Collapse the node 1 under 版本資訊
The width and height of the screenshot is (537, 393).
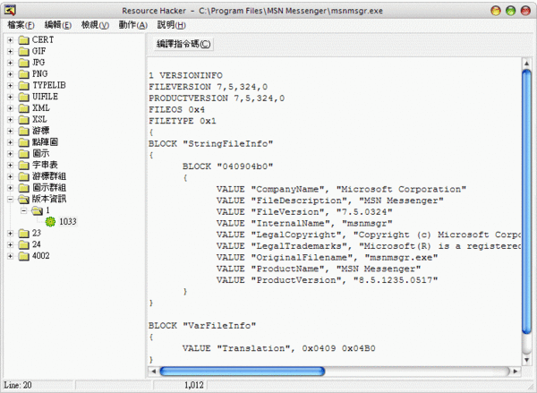pyautogui.click(x=23, y=210)
